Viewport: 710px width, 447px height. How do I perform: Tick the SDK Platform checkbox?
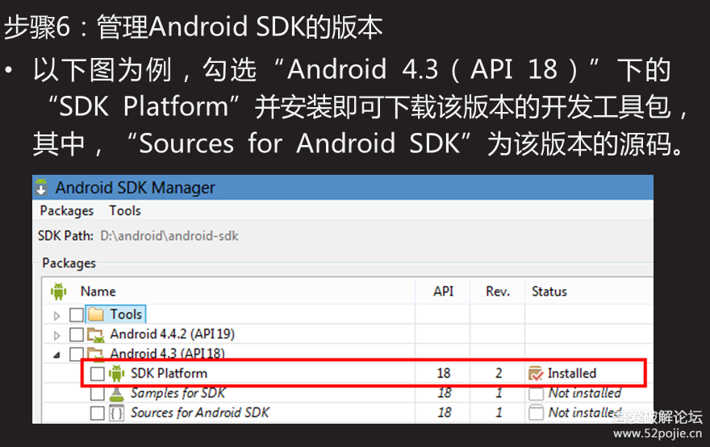98,374
